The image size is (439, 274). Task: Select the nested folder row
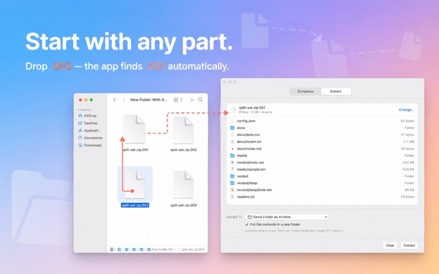[322, 176]
